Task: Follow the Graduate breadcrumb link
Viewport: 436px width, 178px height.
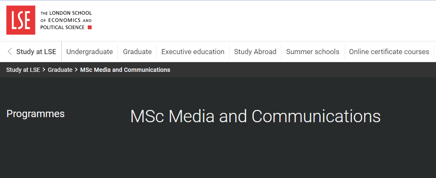Action: (x=60, y=70)
